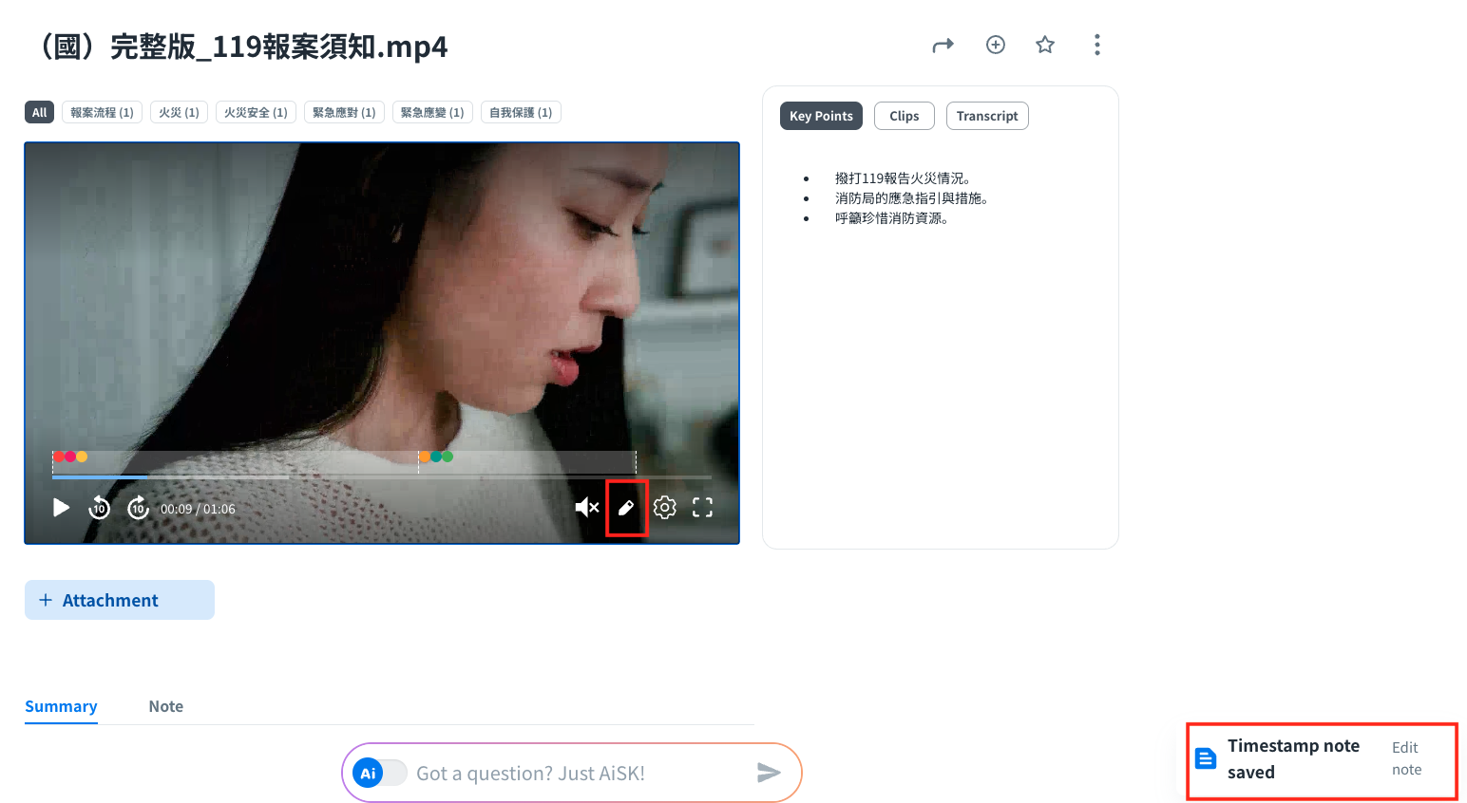Send the AiSK question
Viewport: 1467px width, 803px height.
tap(769, 773)
